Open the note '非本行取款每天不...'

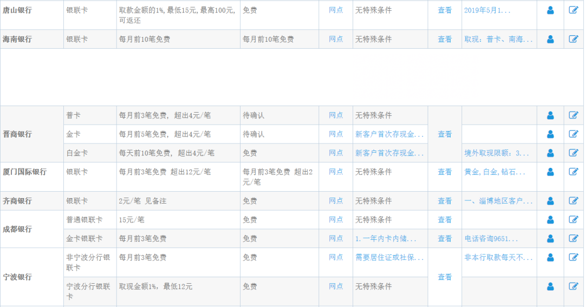coord(498,257)
